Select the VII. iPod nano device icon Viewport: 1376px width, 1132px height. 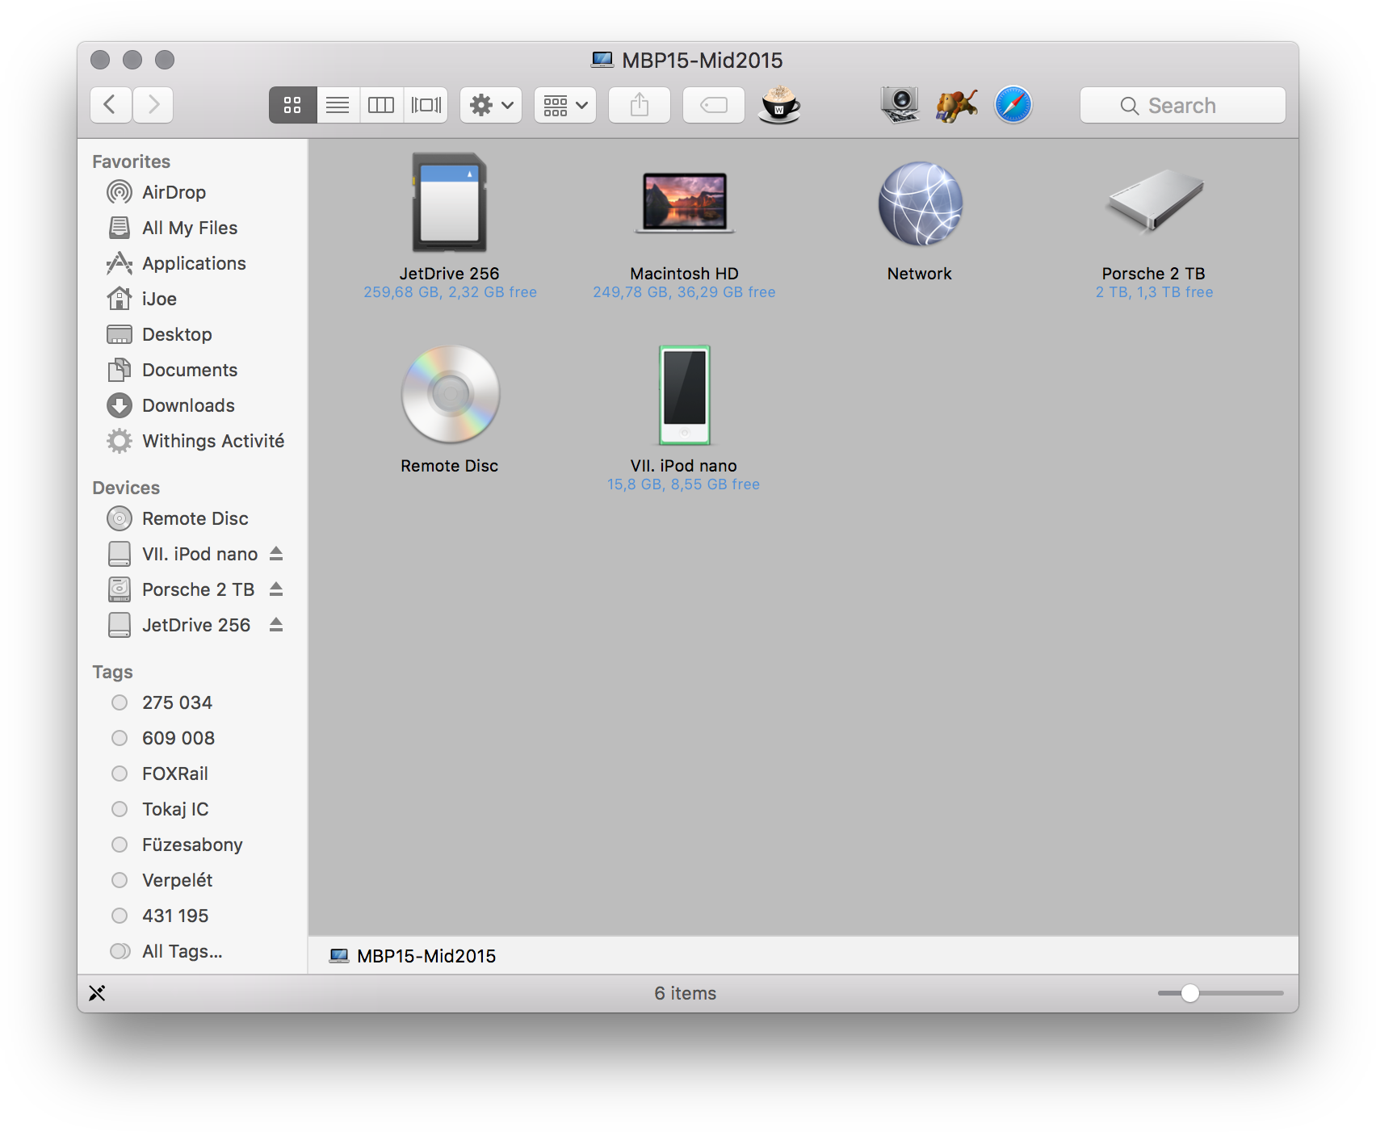pyautogui.click(x=685, y=395)
